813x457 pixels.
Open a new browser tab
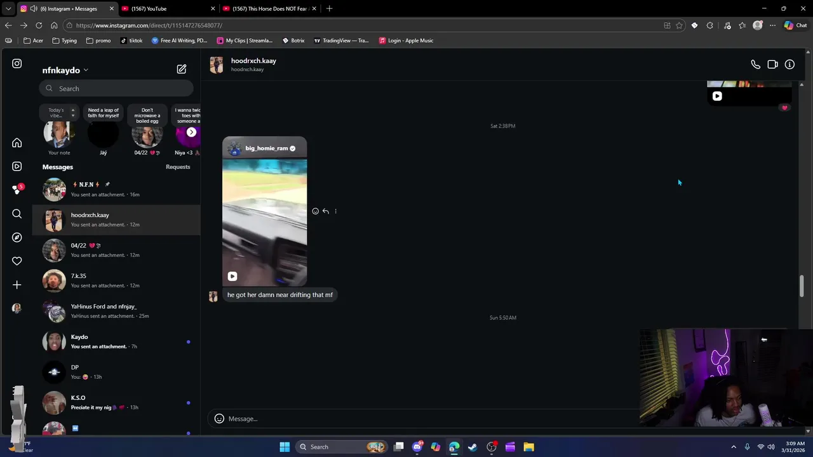click(329, 9)
